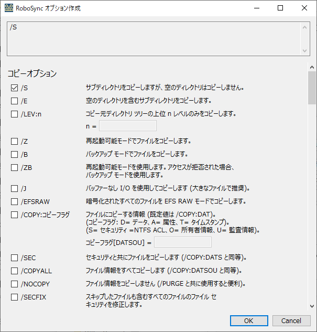The image size is (317, 332).
Task: Check the /J unbuffered I/O option
Action: pyautogui.click(x=14, y=188)
